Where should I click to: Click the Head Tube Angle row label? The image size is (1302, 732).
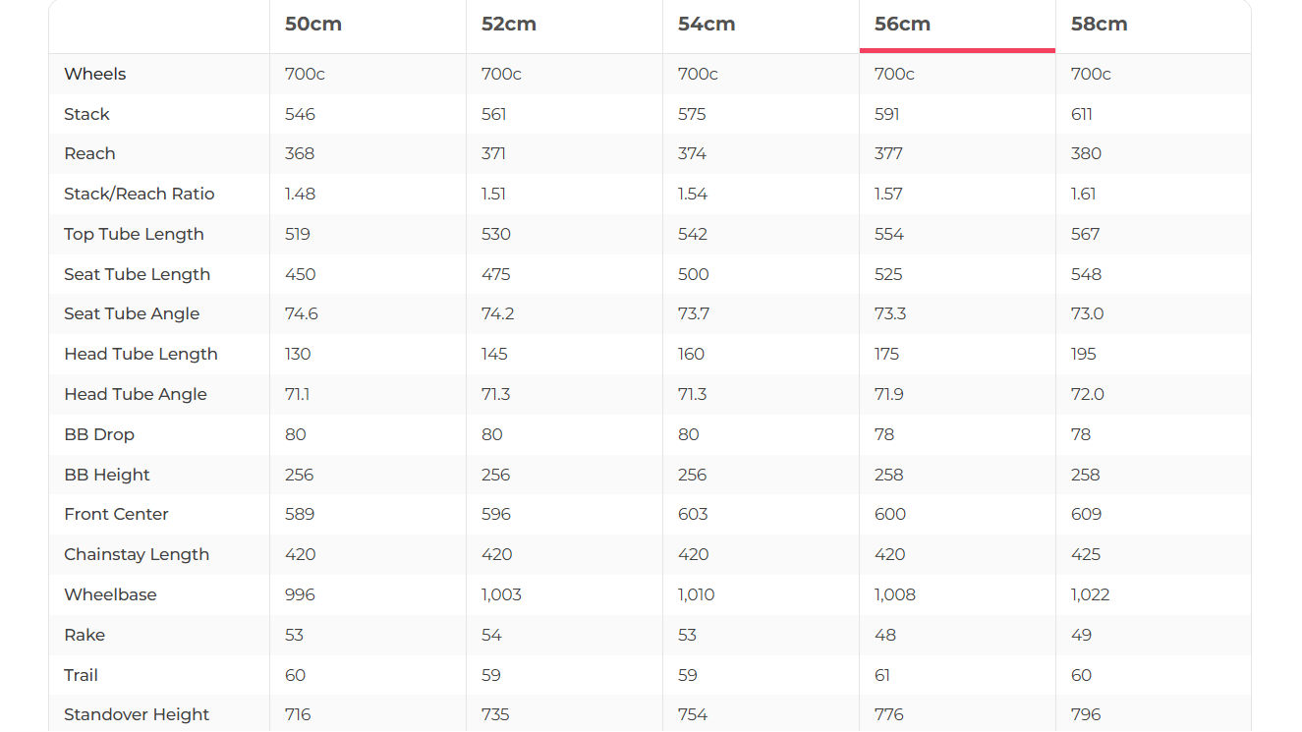136,394
